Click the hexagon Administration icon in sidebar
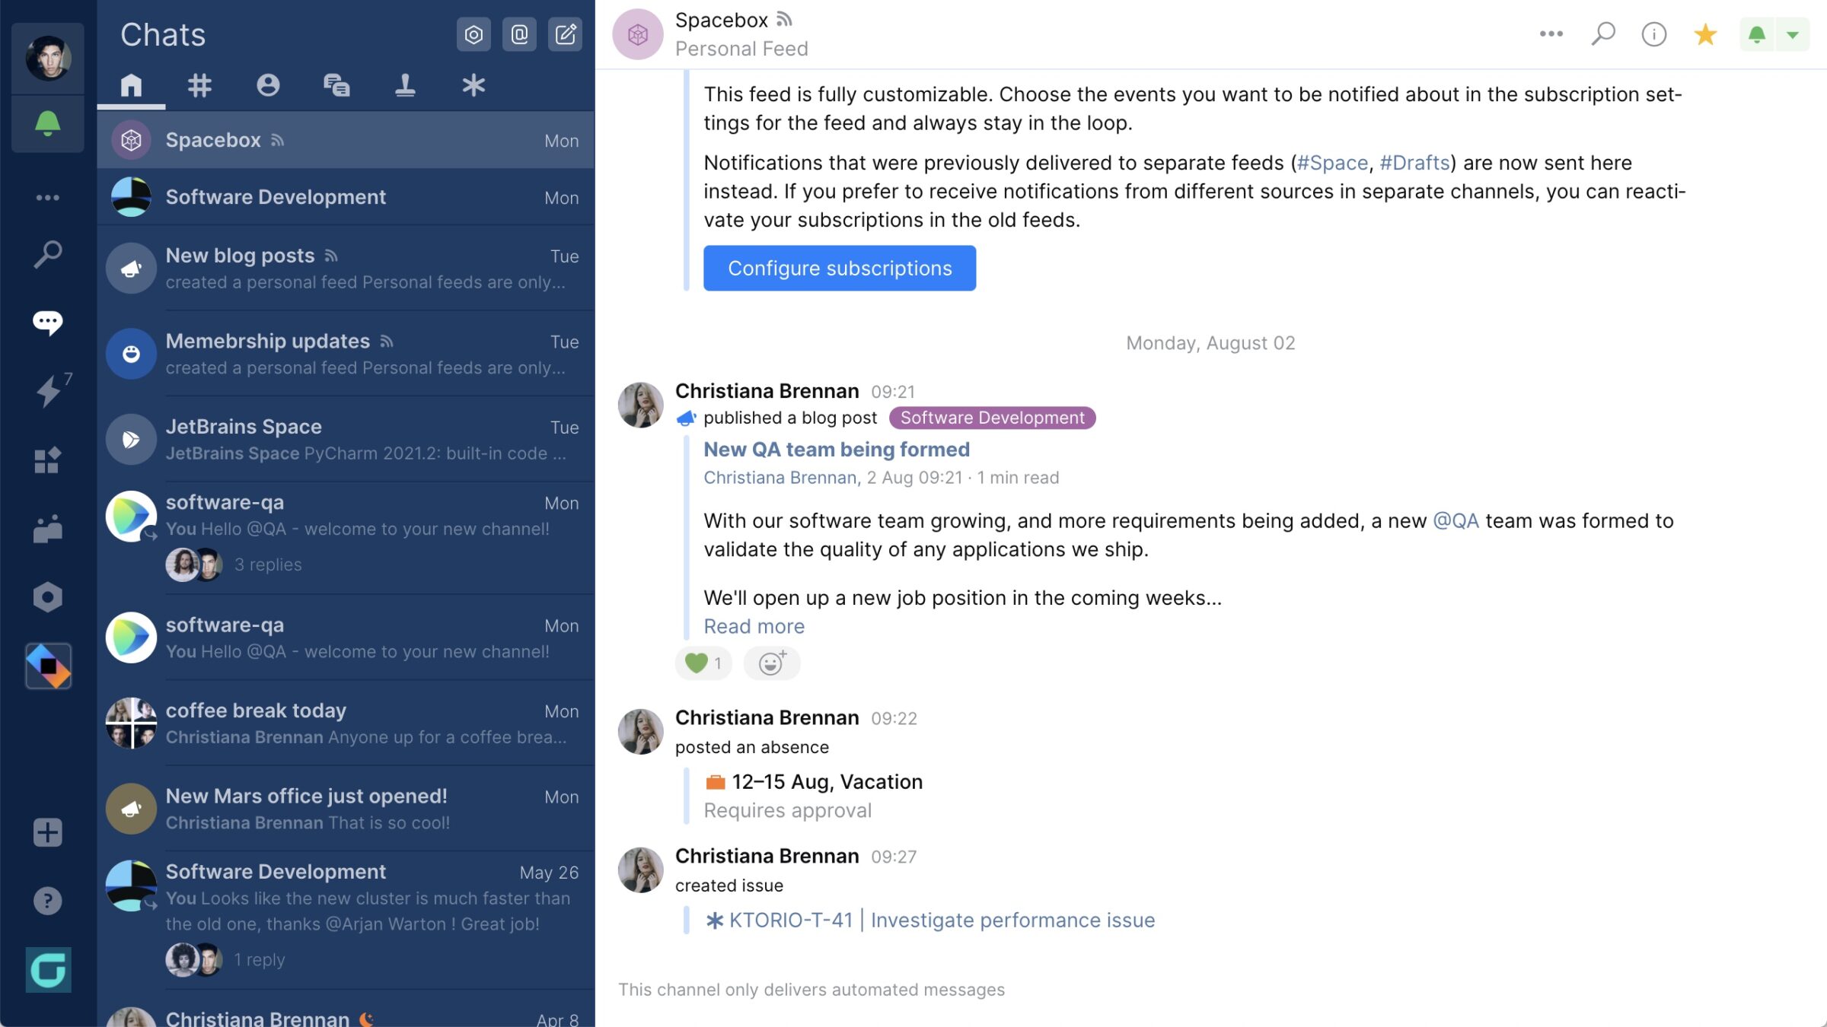 [47, 597]
